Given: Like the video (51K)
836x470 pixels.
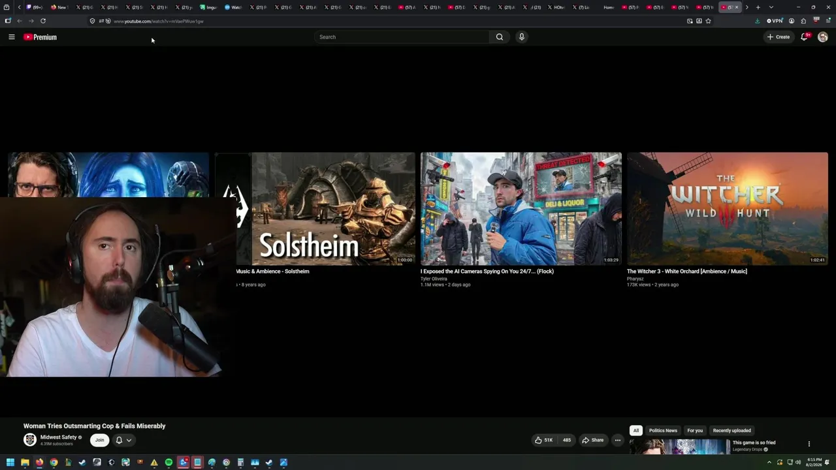Looking at the screenshot, I should 544,440.
